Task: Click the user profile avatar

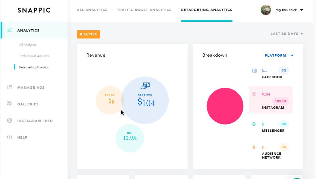Action: pos(266,10)
